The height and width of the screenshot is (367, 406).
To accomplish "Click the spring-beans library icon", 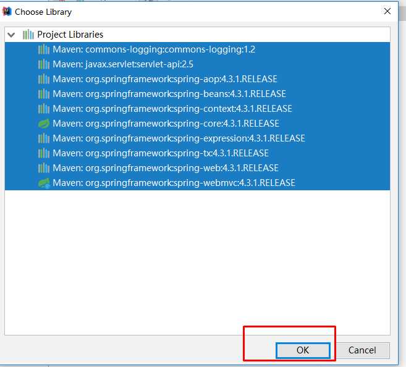I will coord(44,94).
